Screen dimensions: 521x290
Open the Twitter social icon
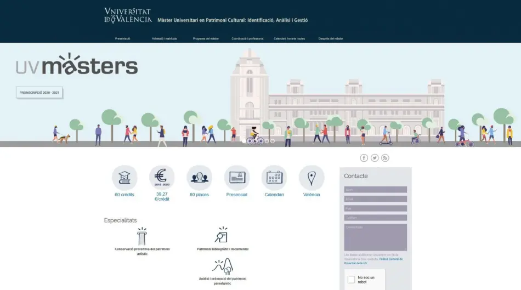pyautogui.click(x=375, y=158)
